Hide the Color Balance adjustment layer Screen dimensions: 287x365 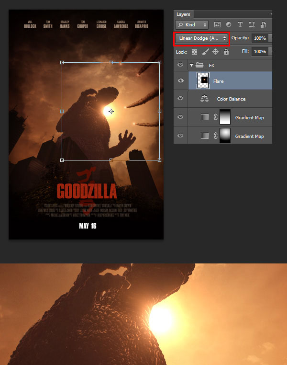(180, 98)
